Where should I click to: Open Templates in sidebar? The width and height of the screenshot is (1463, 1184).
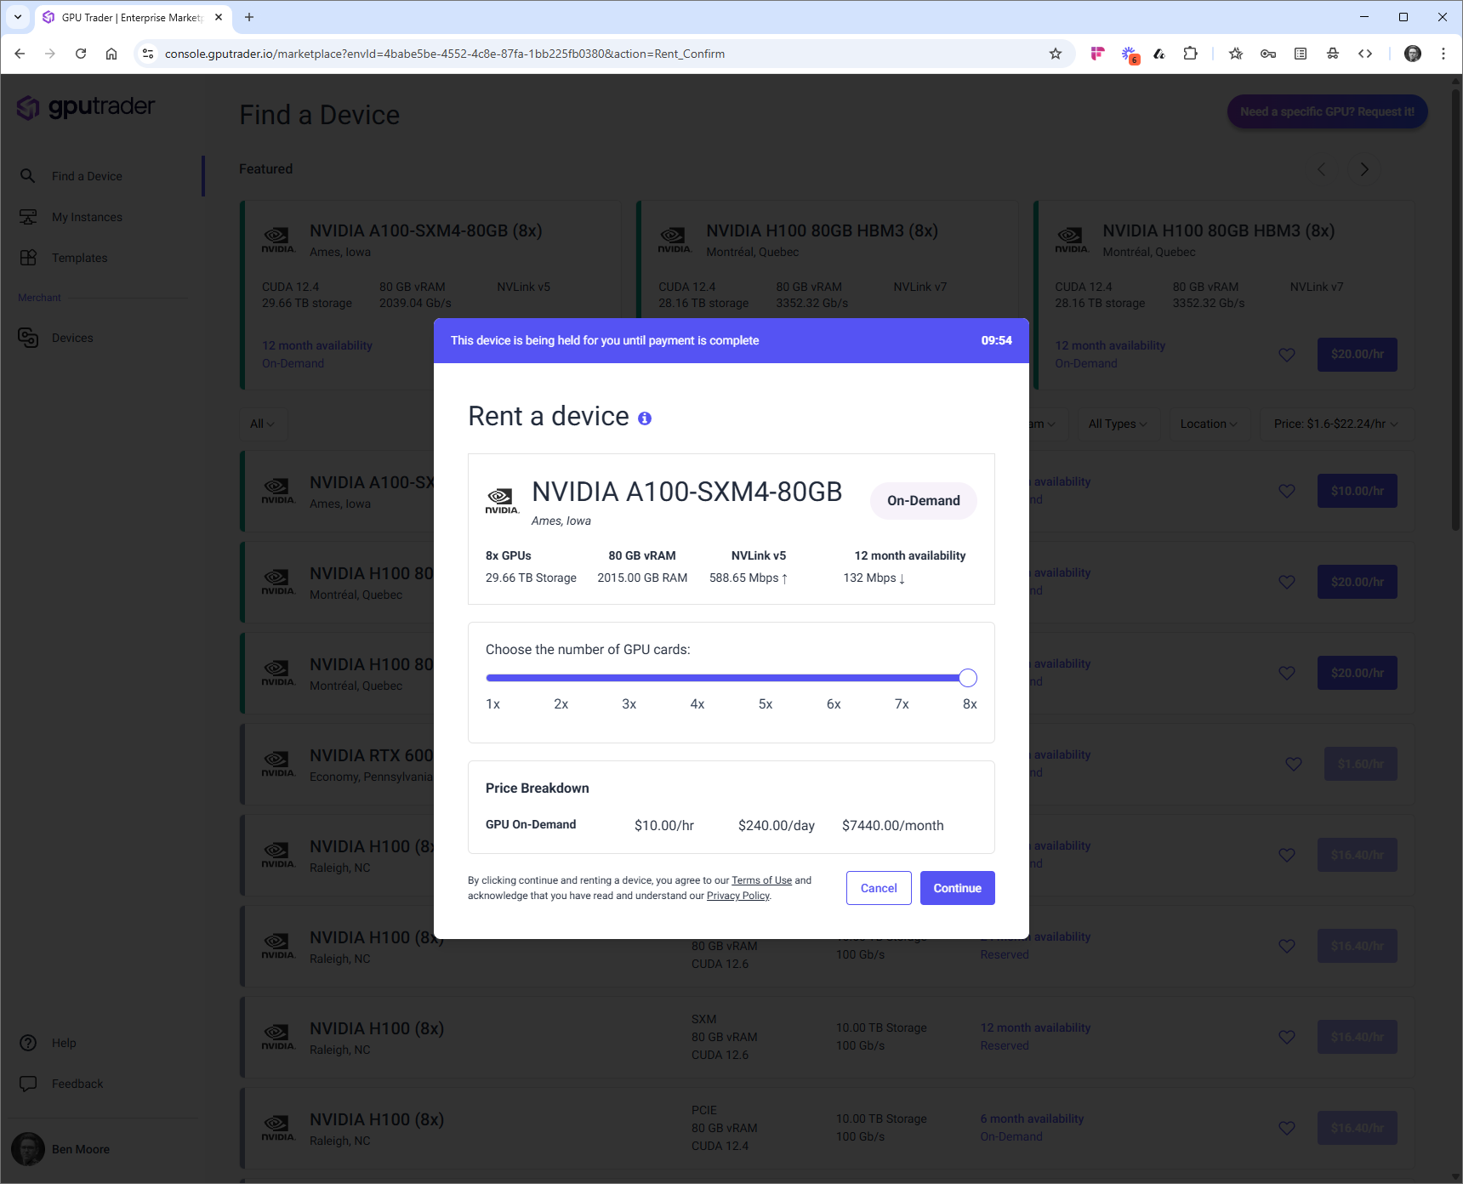coord(79,258)
